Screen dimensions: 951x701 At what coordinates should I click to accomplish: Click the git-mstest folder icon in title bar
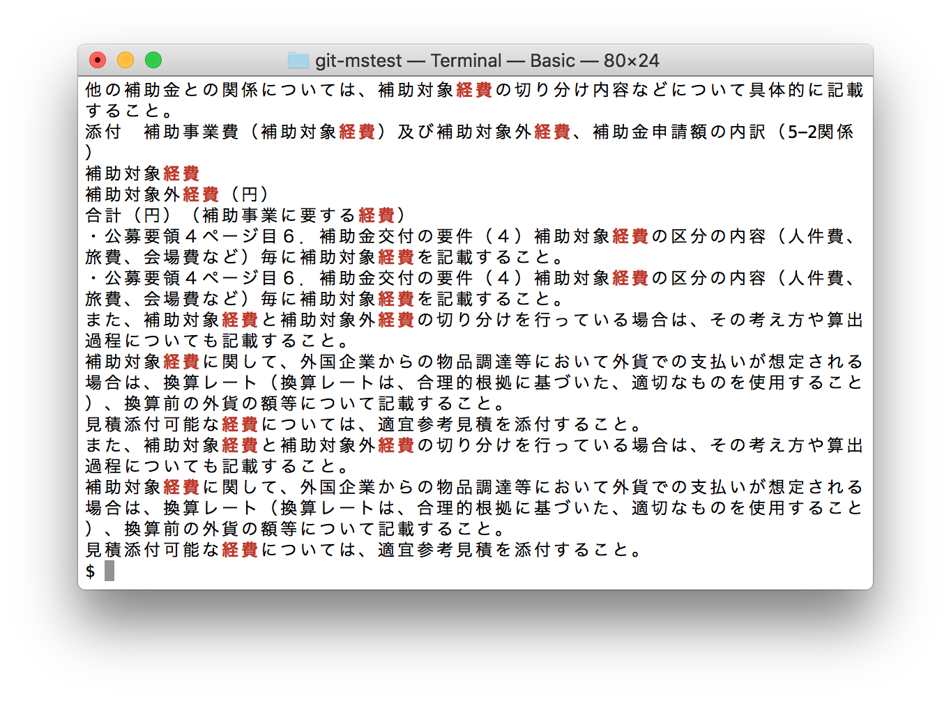298,61
